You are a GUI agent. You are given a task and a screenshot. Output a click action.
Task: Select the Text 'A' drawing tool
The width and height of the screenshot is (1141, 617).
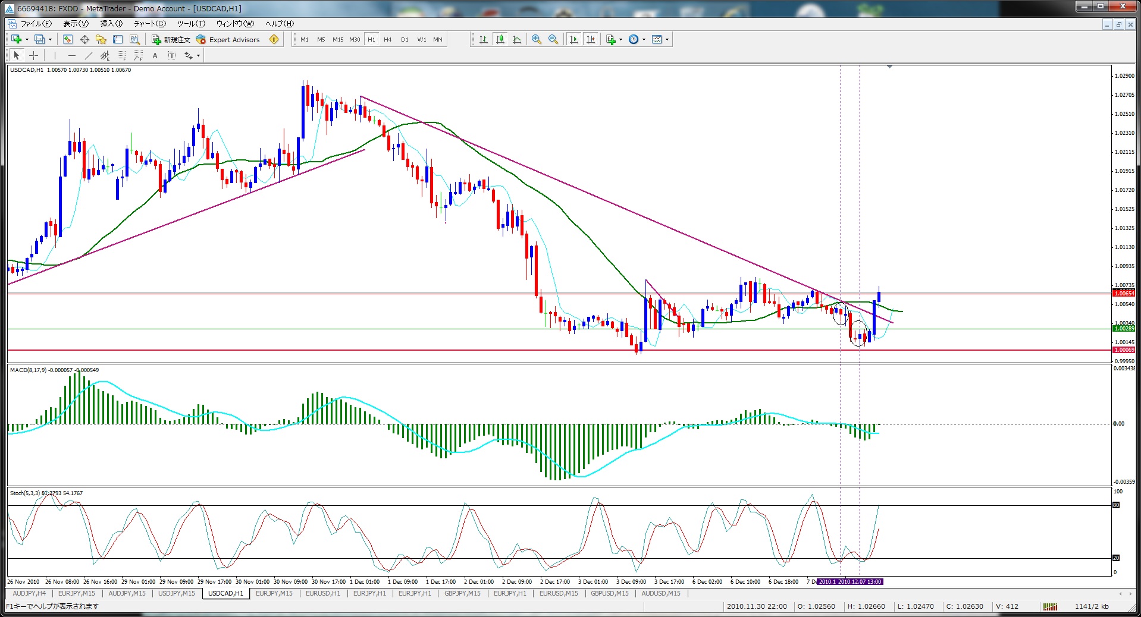[155, 56]
